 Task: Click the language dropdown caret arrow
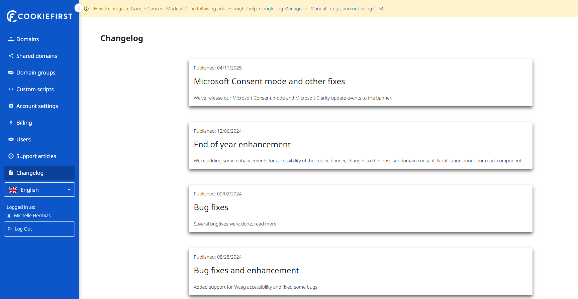69,190
